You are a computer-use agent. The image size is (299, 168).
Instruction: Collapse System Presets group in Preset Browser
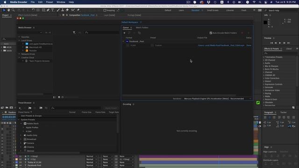pos(19,119)
